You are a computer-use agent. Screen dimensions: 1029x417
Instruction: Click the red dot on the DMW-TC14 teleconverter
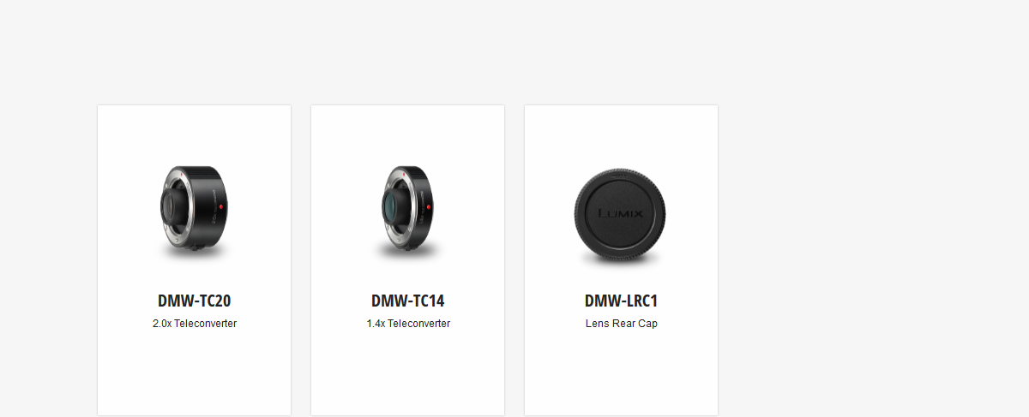pos(430,208)
